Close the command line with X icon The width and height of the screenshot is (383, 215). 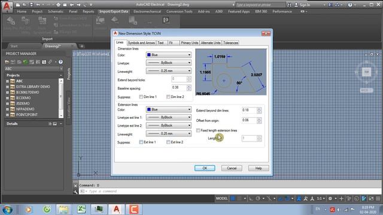75,186
